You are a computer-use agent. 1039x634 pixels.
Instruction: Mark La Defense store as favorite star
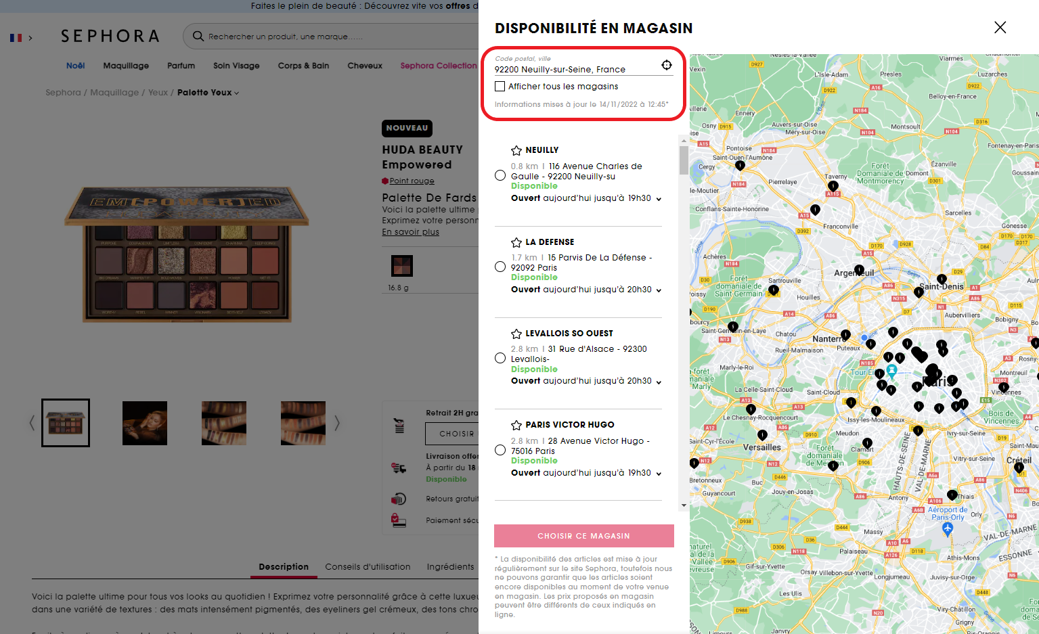tap(516, 242)
